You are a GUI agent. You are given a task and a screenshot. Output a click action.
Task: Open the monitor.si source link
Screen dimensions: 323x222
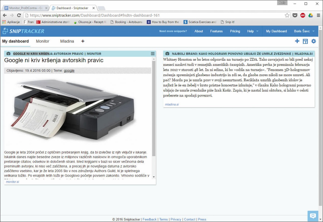click(x=12, y=182)
